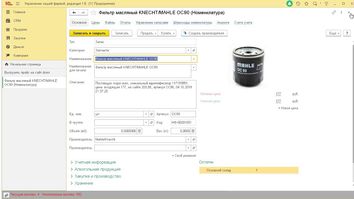Go forward with the right arrow
Image resolution: width=354 pixels, height=199 pixels.
[83, 12]
